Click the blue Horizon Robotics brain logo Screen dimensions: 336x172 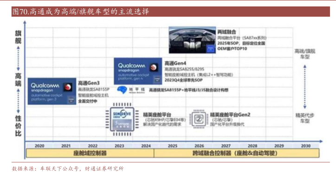(x=122, y=90)
